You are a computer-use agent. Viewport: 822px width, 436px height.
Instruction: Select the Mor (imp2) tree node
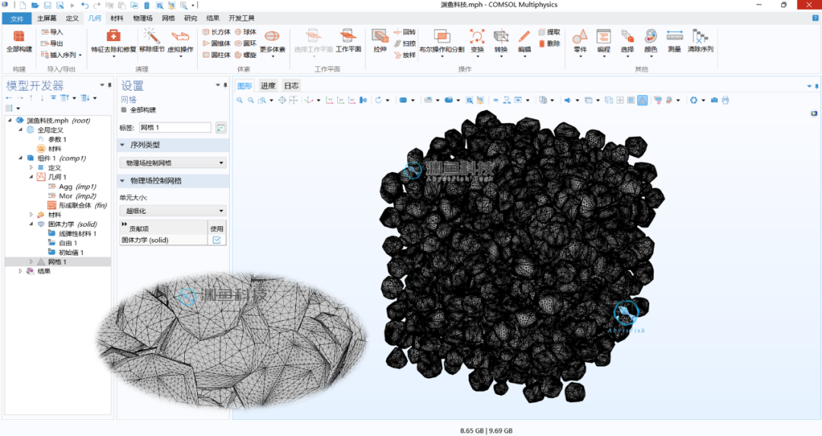[x=72, y=196]
